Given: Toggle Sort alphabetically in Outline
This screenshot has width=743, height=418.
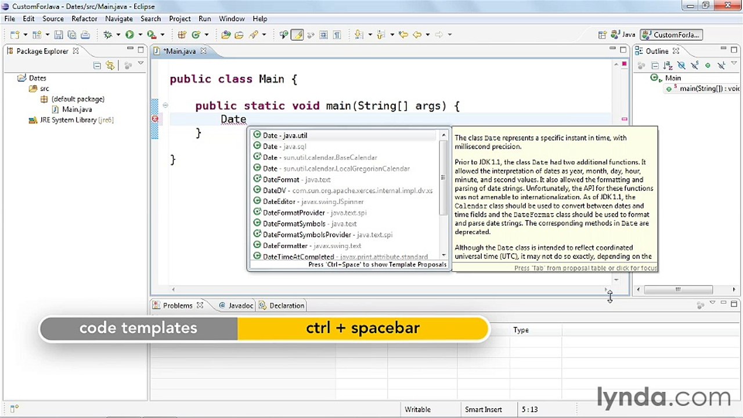Looking at the screenshot, I should [668, 65].
